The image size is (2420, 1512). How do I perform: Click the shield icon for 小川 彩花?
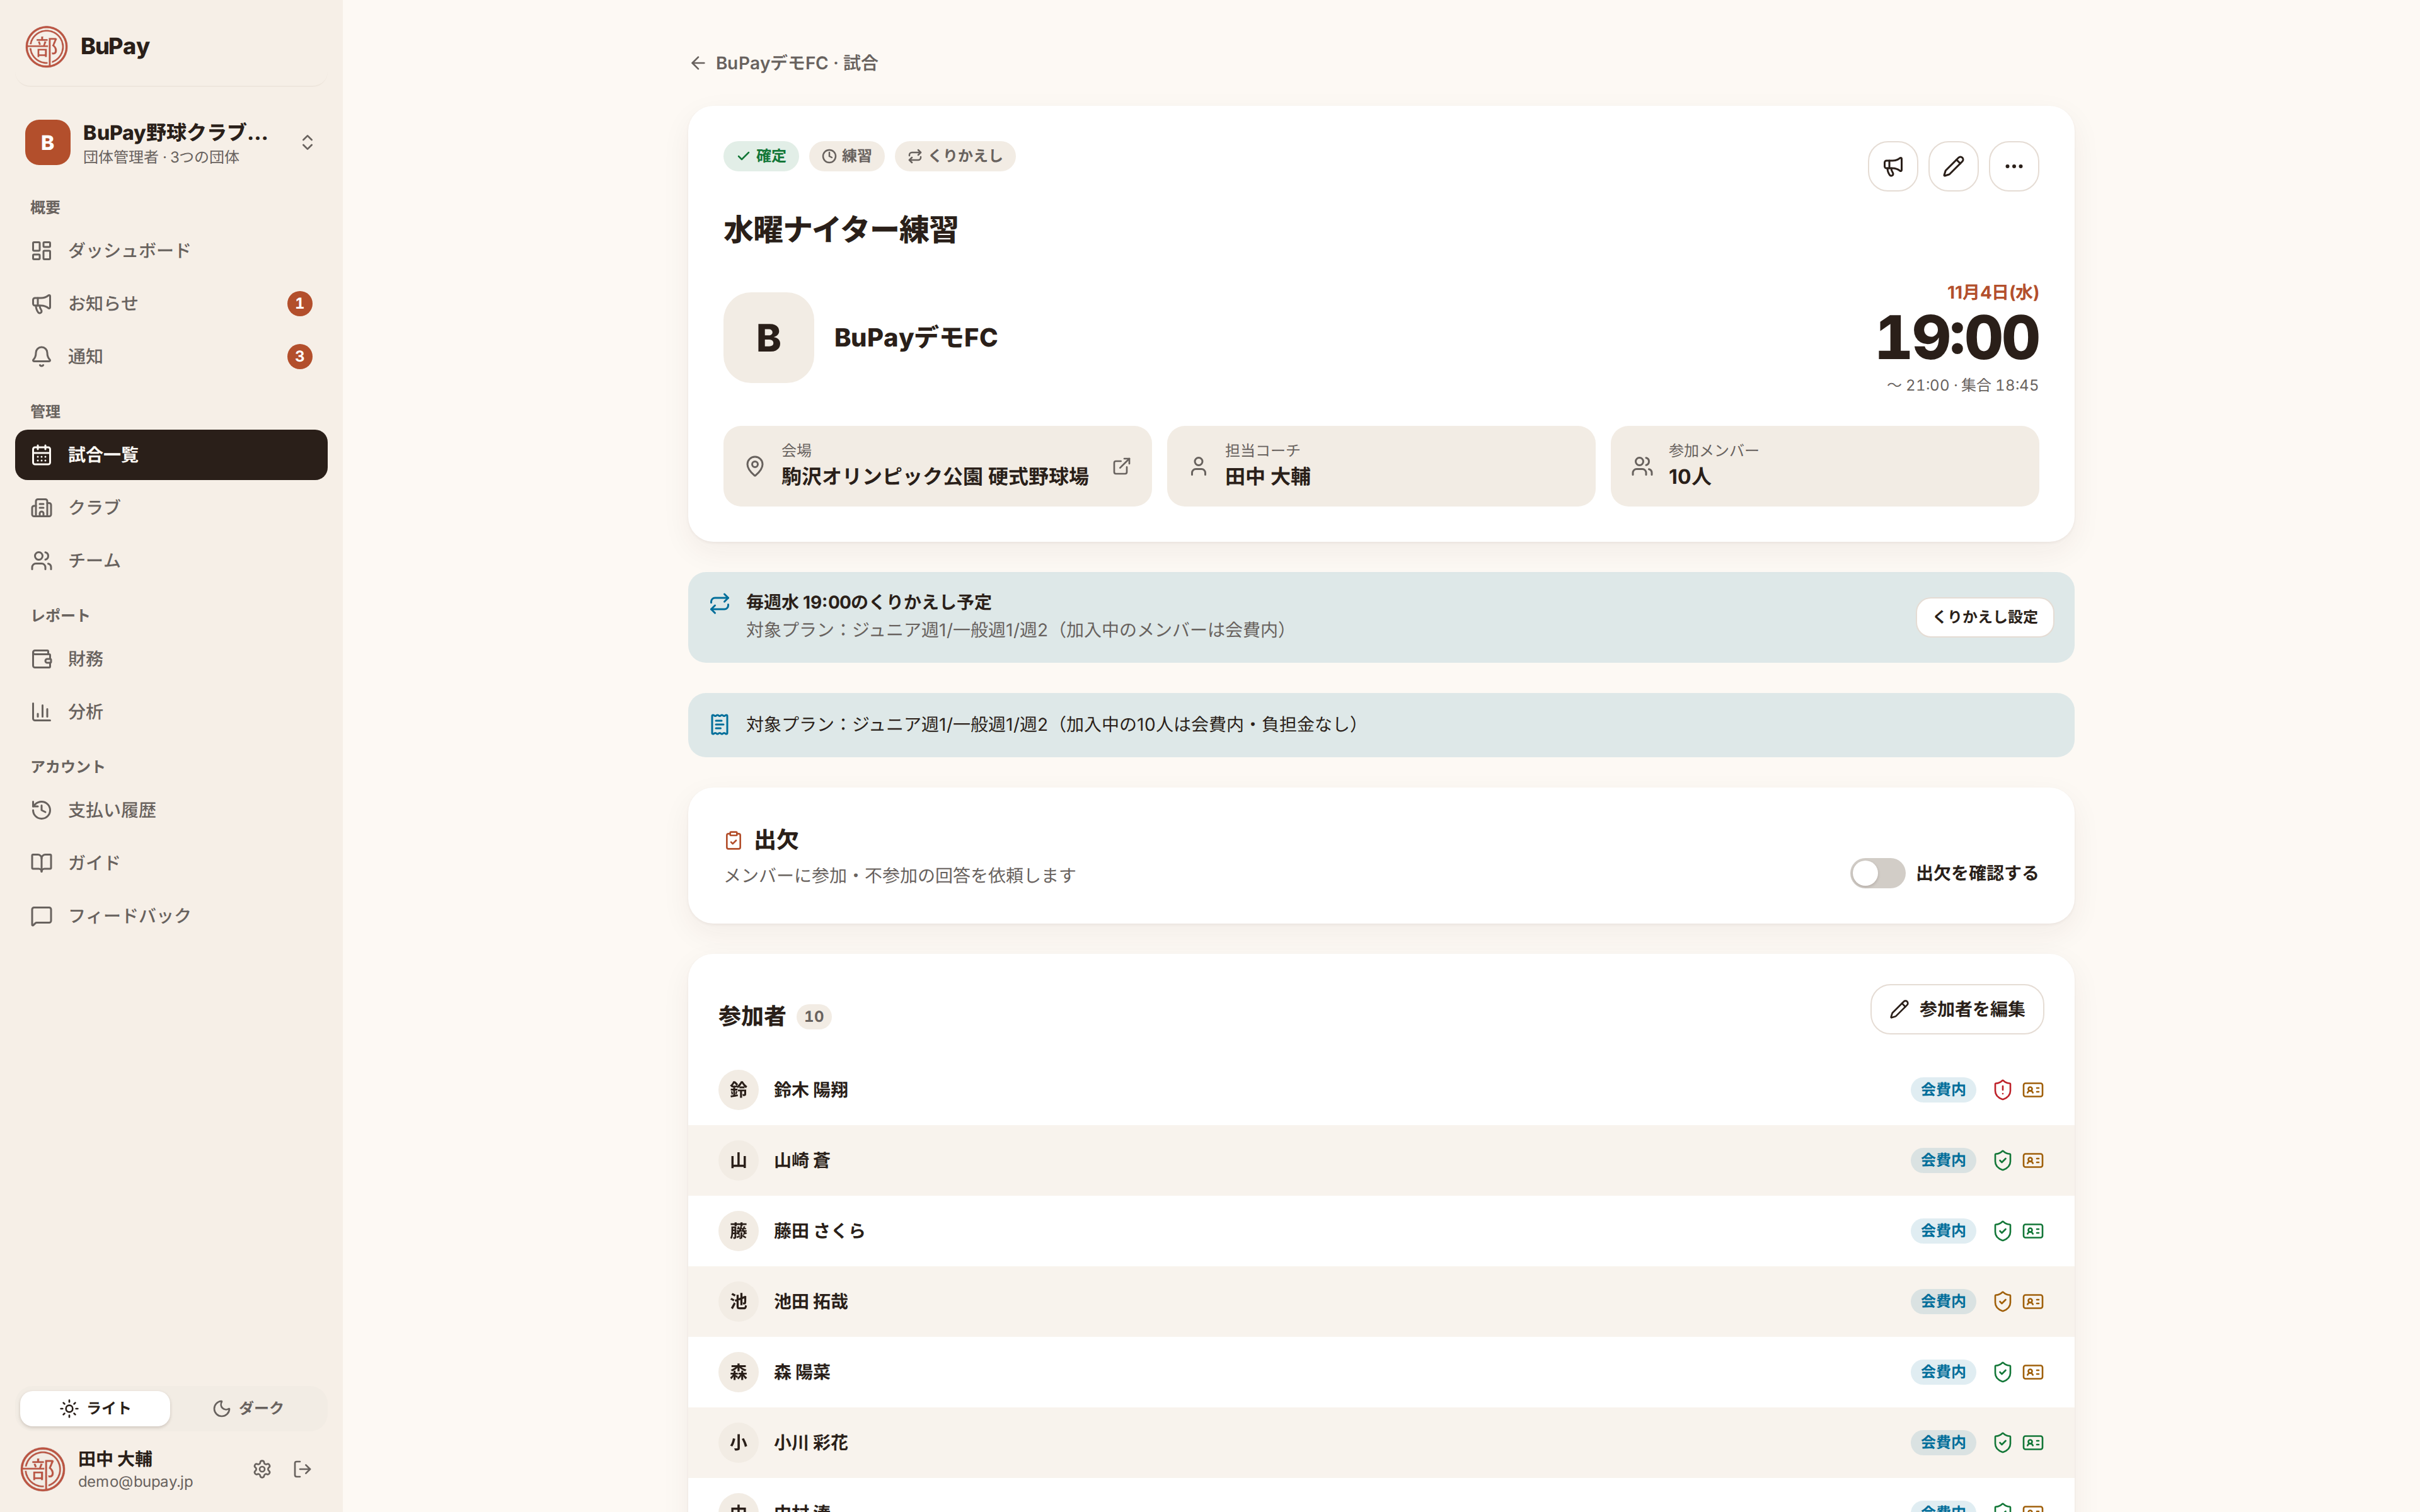click(x=2002, y=1442)
